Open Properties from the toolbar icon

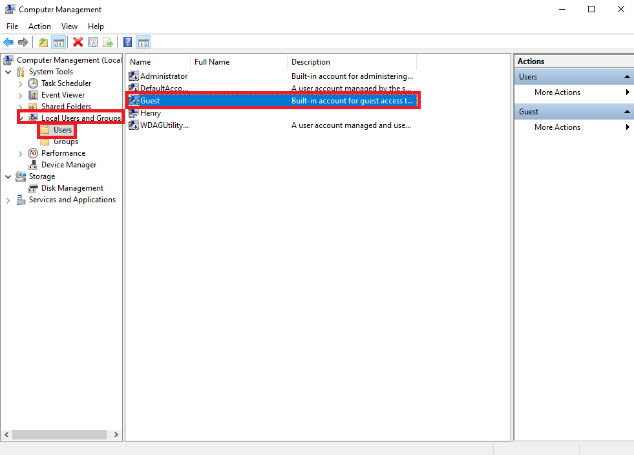point(93,42)
